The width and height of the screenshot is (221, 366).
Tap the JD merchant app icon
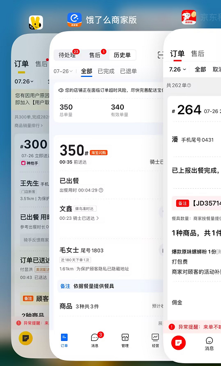[189, 17]
